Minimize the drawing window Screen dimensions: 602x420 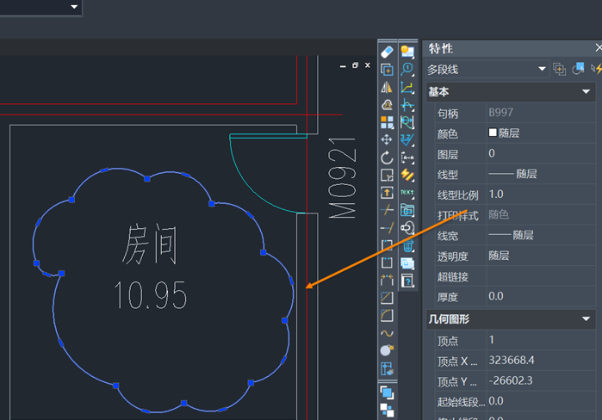click(x=343, y=66)
